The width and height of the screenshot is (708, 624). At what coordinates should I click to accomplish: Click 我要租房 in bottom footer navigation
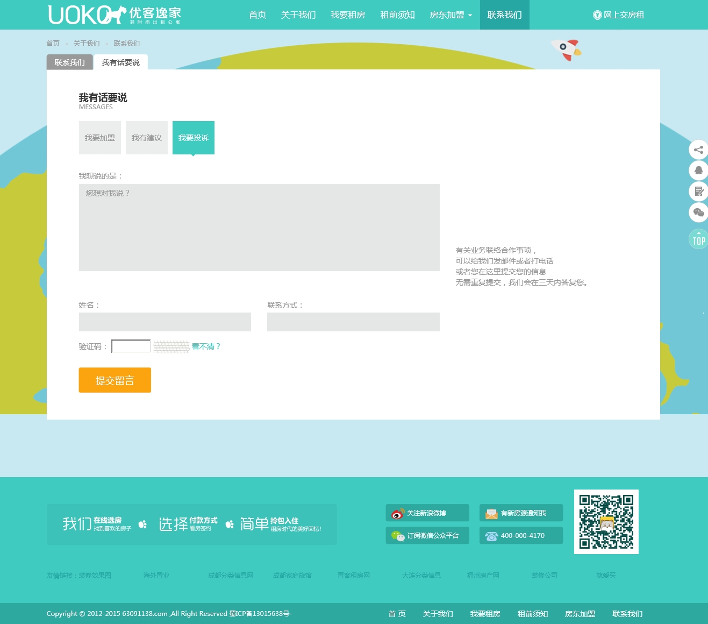(x=485, y=614)
